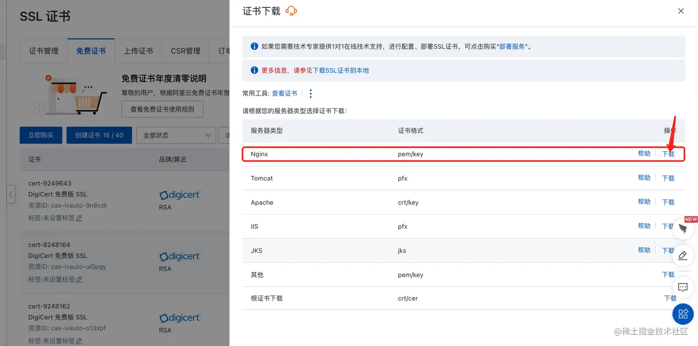Open help for the Nginx row

[x=644, y=154]
